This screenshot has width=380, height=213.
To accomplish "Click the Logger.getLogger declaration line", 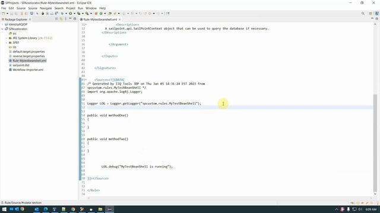I will (144, 104).
